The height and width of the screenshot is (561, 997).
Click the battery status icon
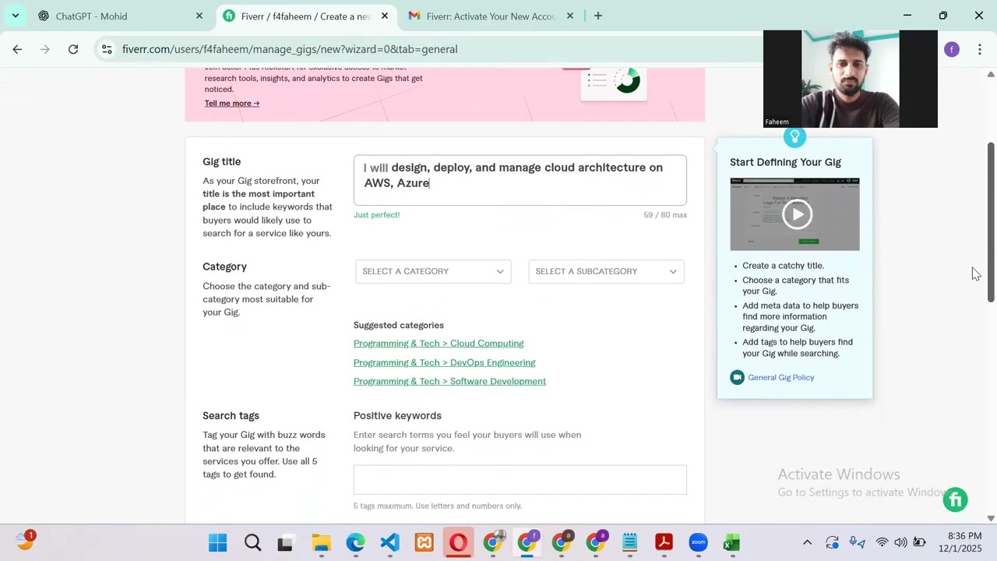tap(919, 543)
